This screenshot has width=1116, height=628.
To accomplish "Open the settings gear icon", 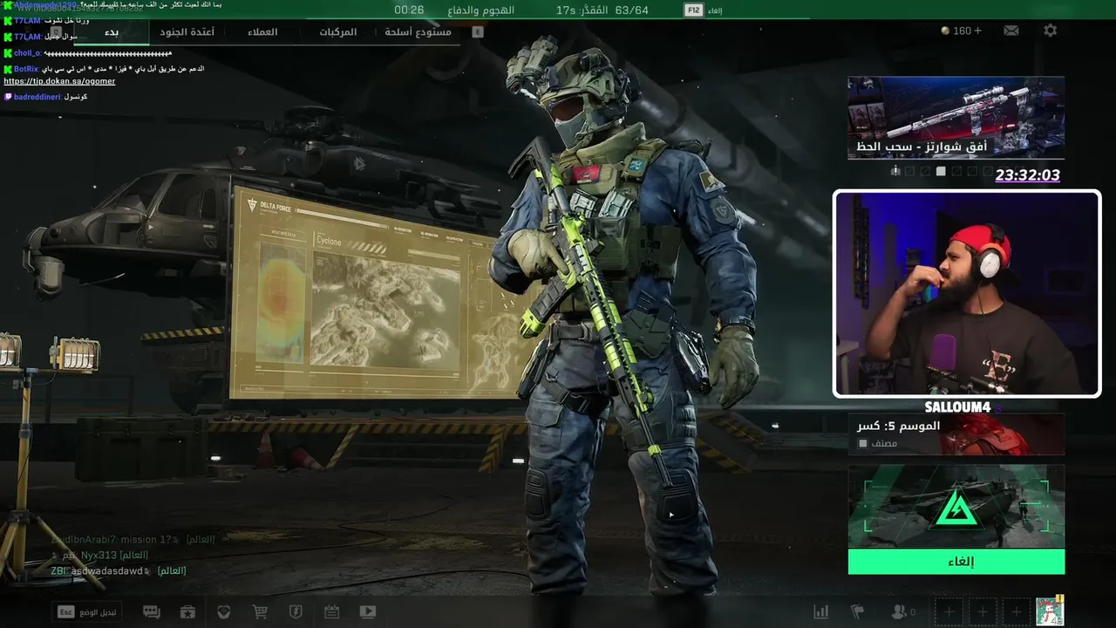I will click(x=1050, y=31).
